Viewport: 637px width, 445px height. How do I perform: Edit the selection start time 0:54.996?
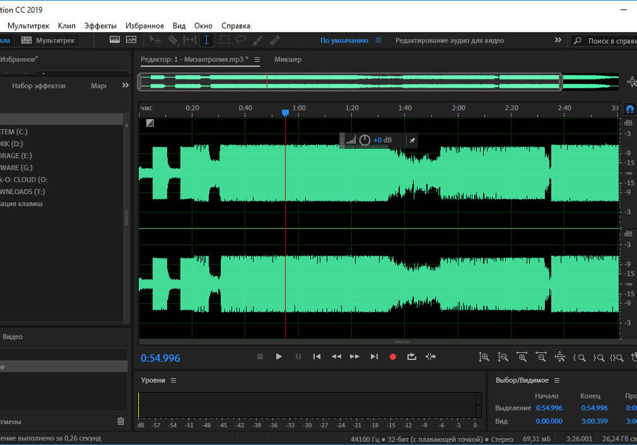click(549, 408)
